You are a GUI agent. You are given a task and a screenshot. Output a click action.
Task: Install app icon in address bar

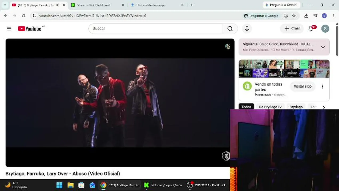coord(286,16)
